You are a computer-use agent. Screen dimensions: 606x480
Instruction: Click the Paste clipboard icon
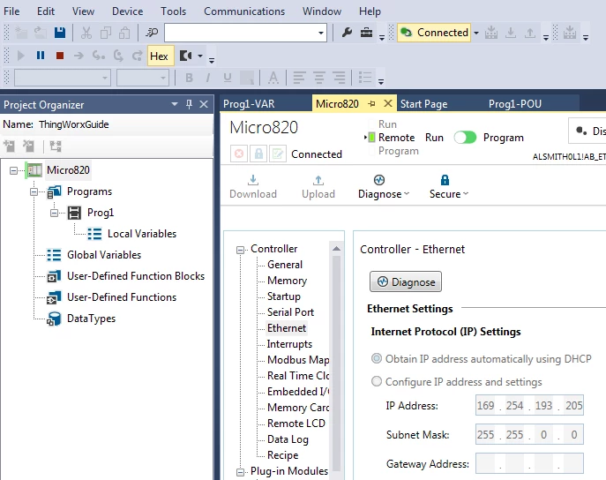pyautogui.click(x=124, y=33)
